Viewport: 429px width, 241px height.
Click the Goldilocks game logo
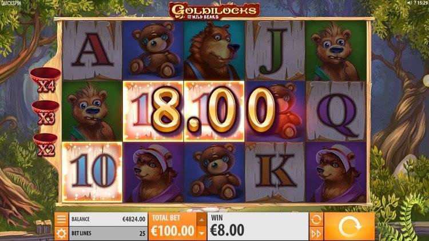pos(214,11)
